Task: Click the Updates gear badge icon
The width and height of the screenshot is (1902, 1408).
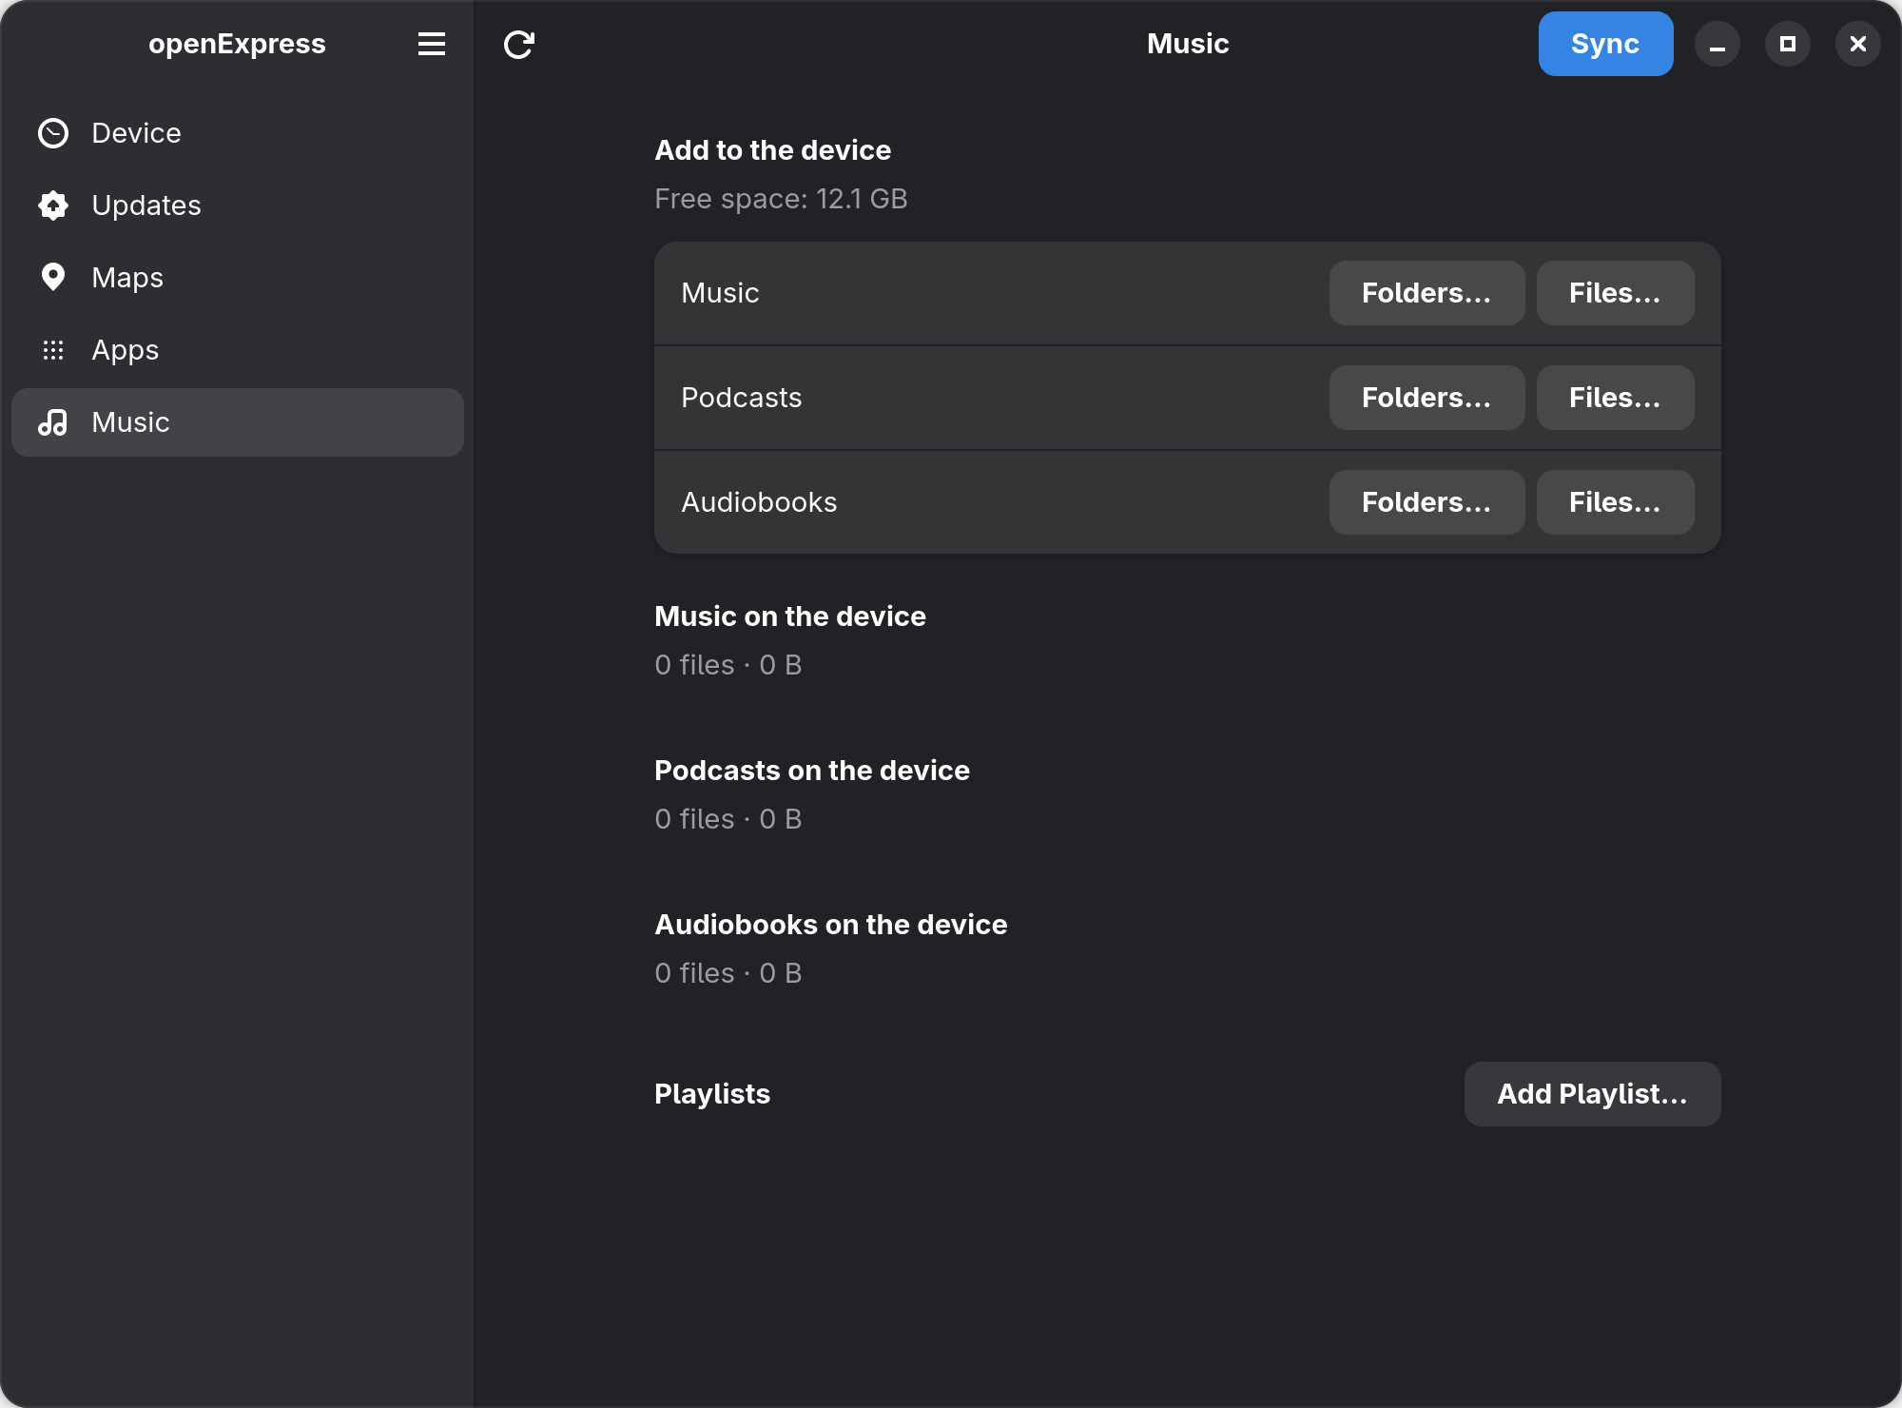Action: click(53, 205)
